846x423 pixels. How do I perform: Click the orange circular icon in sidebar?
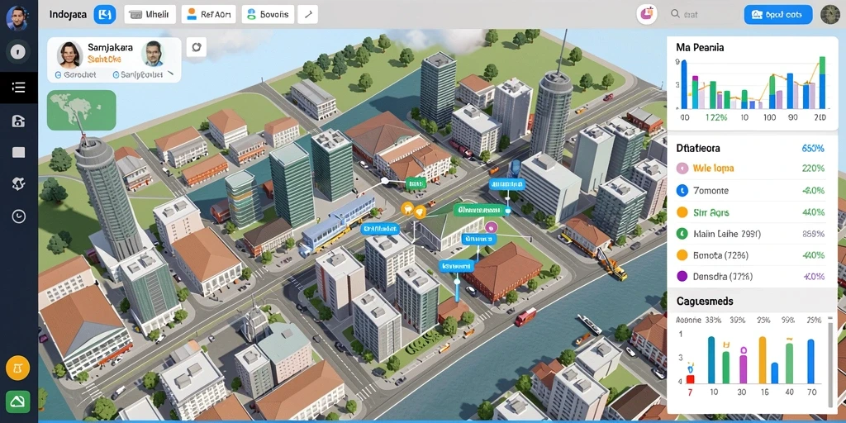coord(18,368)
